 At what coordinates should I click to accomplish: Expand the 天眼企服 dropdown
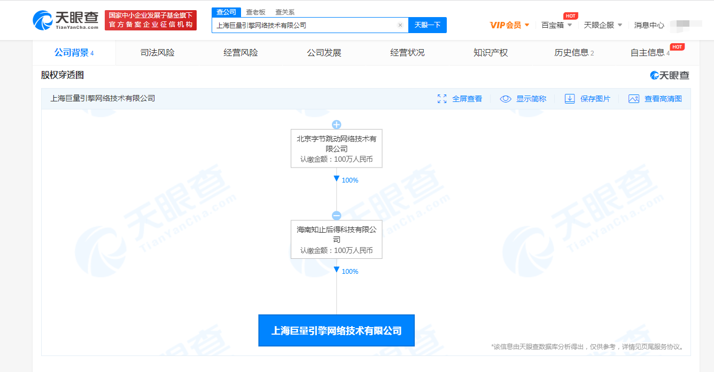click(603, 25)
